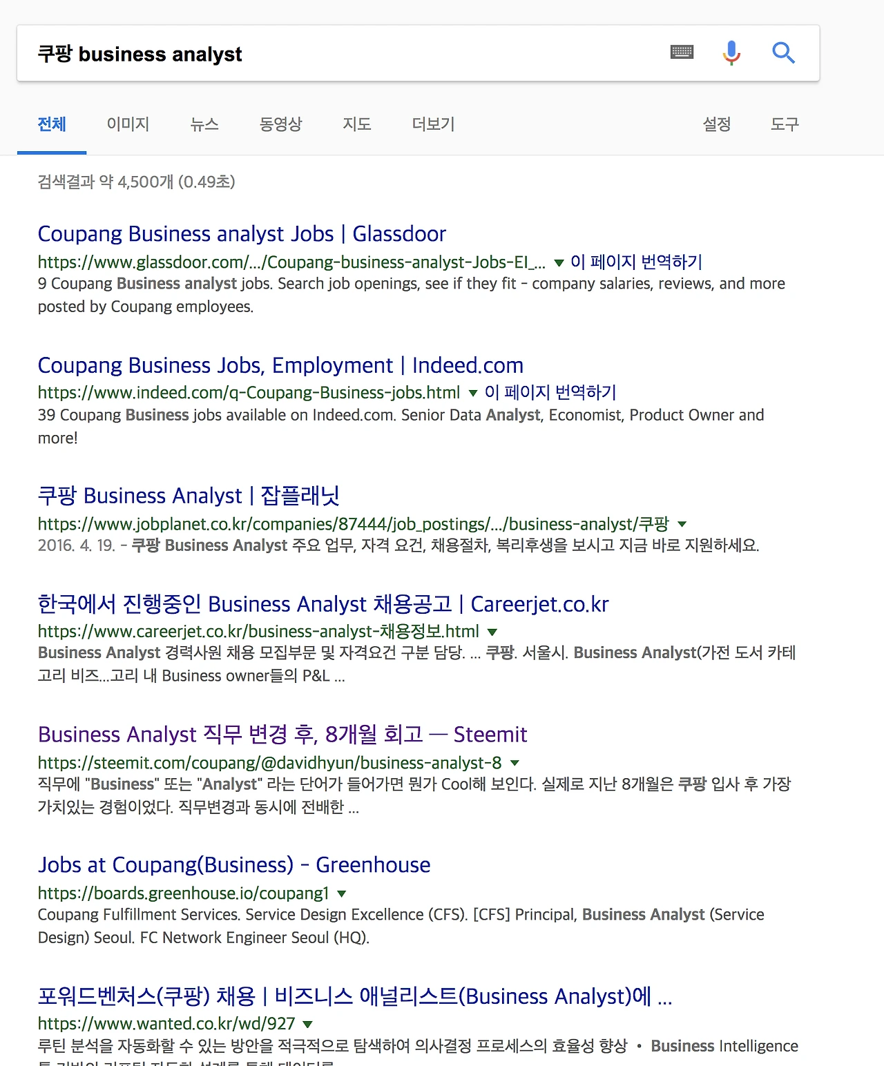This screenshot has width=884, height=1066.
Task: Expand the dropdown arrow beside the Glassdoor URL
Action: pyautogui.click(x=559, y=263)
